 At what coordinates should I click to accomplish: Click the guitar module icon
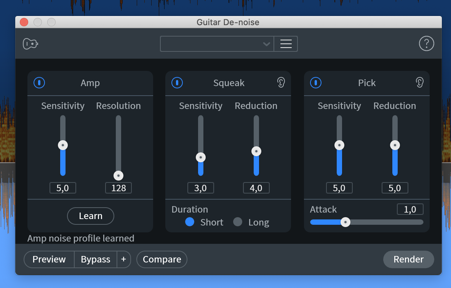point(30,44)
